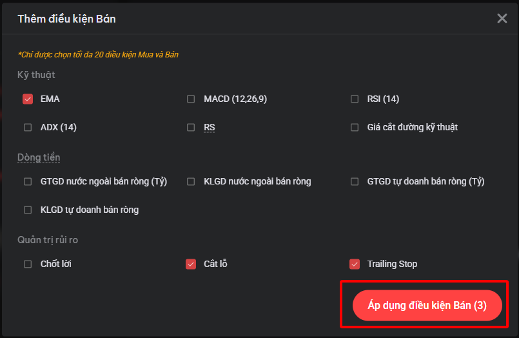Viewport: 519px width, 338px height.
Task: Select the ADX (14) checkbox
Action: 28,128
